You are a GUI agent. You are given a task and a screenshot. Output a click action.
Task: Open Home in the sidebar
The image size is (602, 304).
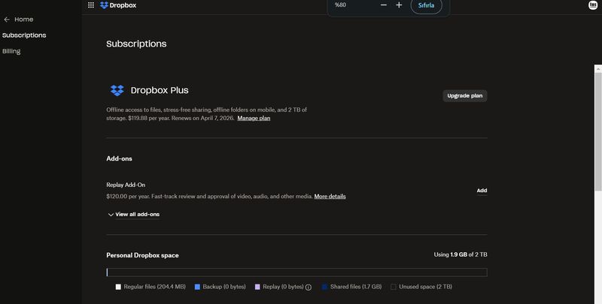pyautogui.click(x=24, y=20)
